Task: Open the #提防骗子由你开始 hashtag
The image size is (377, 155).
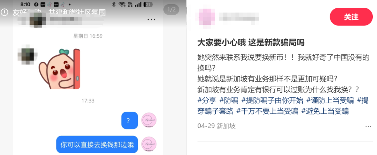Action: pos(272,100)
